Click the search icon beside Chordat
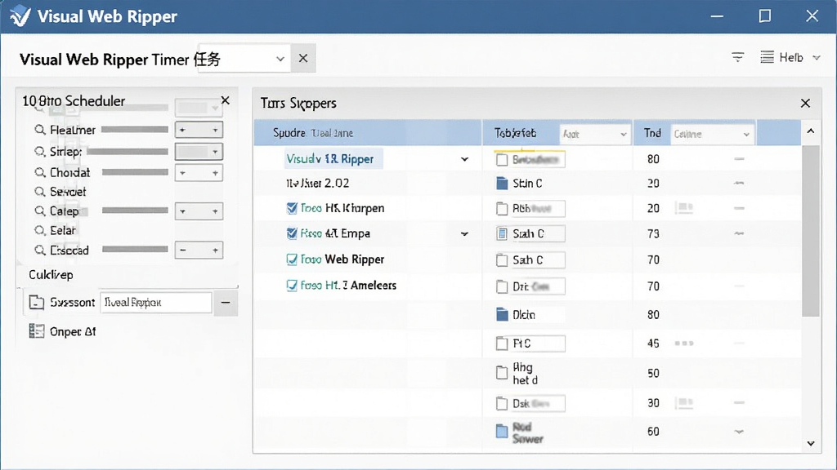Screen dimensions: 837x470 (40, 173)
